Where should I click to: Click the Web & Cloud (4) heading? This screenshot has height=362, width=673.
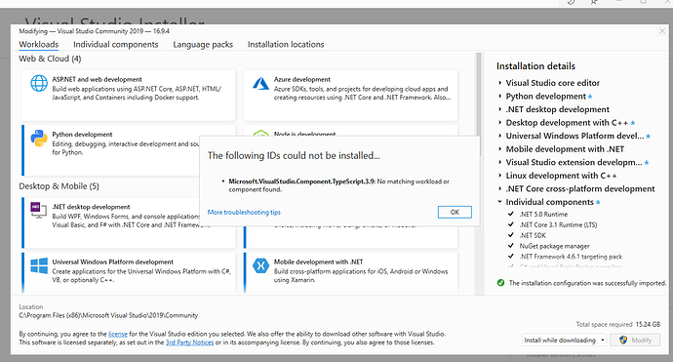click(50, 59)
